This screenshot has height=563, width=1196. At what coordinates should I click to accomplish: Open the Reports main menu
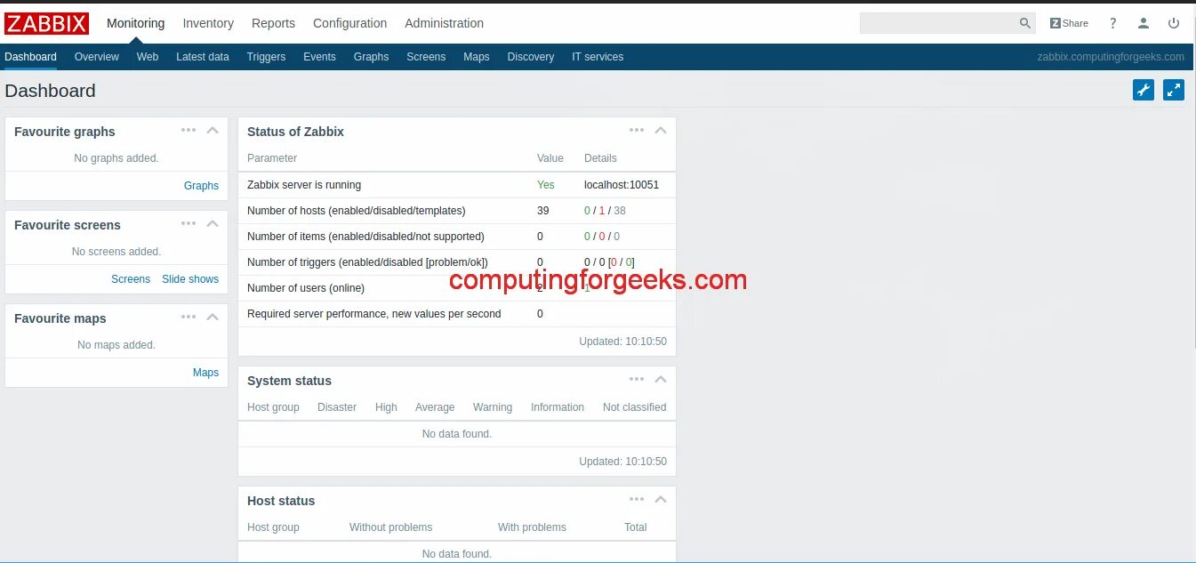(x=273, y=23)
